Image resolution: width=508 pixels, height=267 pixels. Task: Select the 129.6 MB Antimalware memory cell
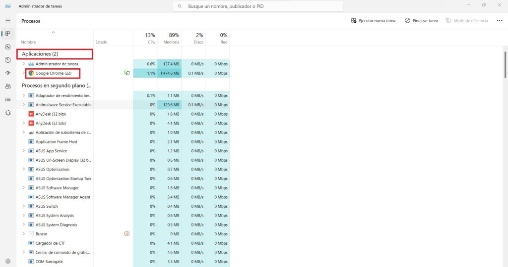170,105
